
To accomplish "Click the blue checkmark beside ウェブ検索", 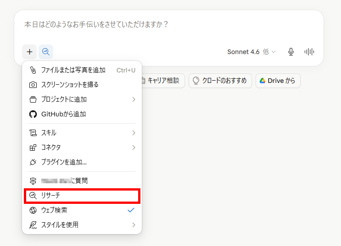I will pos(131,210).
